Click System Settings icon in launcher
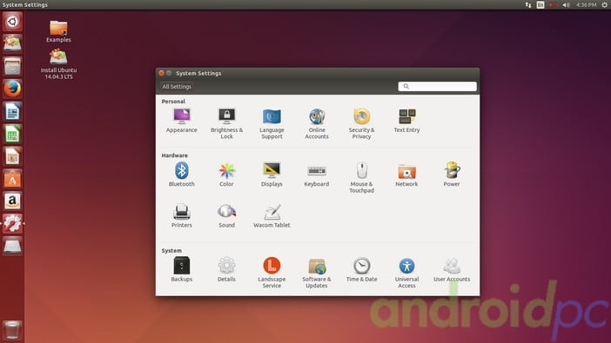 coord(12,224)
